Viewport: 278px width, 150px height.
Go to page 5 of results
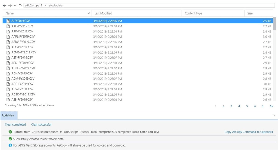(247, 106)
